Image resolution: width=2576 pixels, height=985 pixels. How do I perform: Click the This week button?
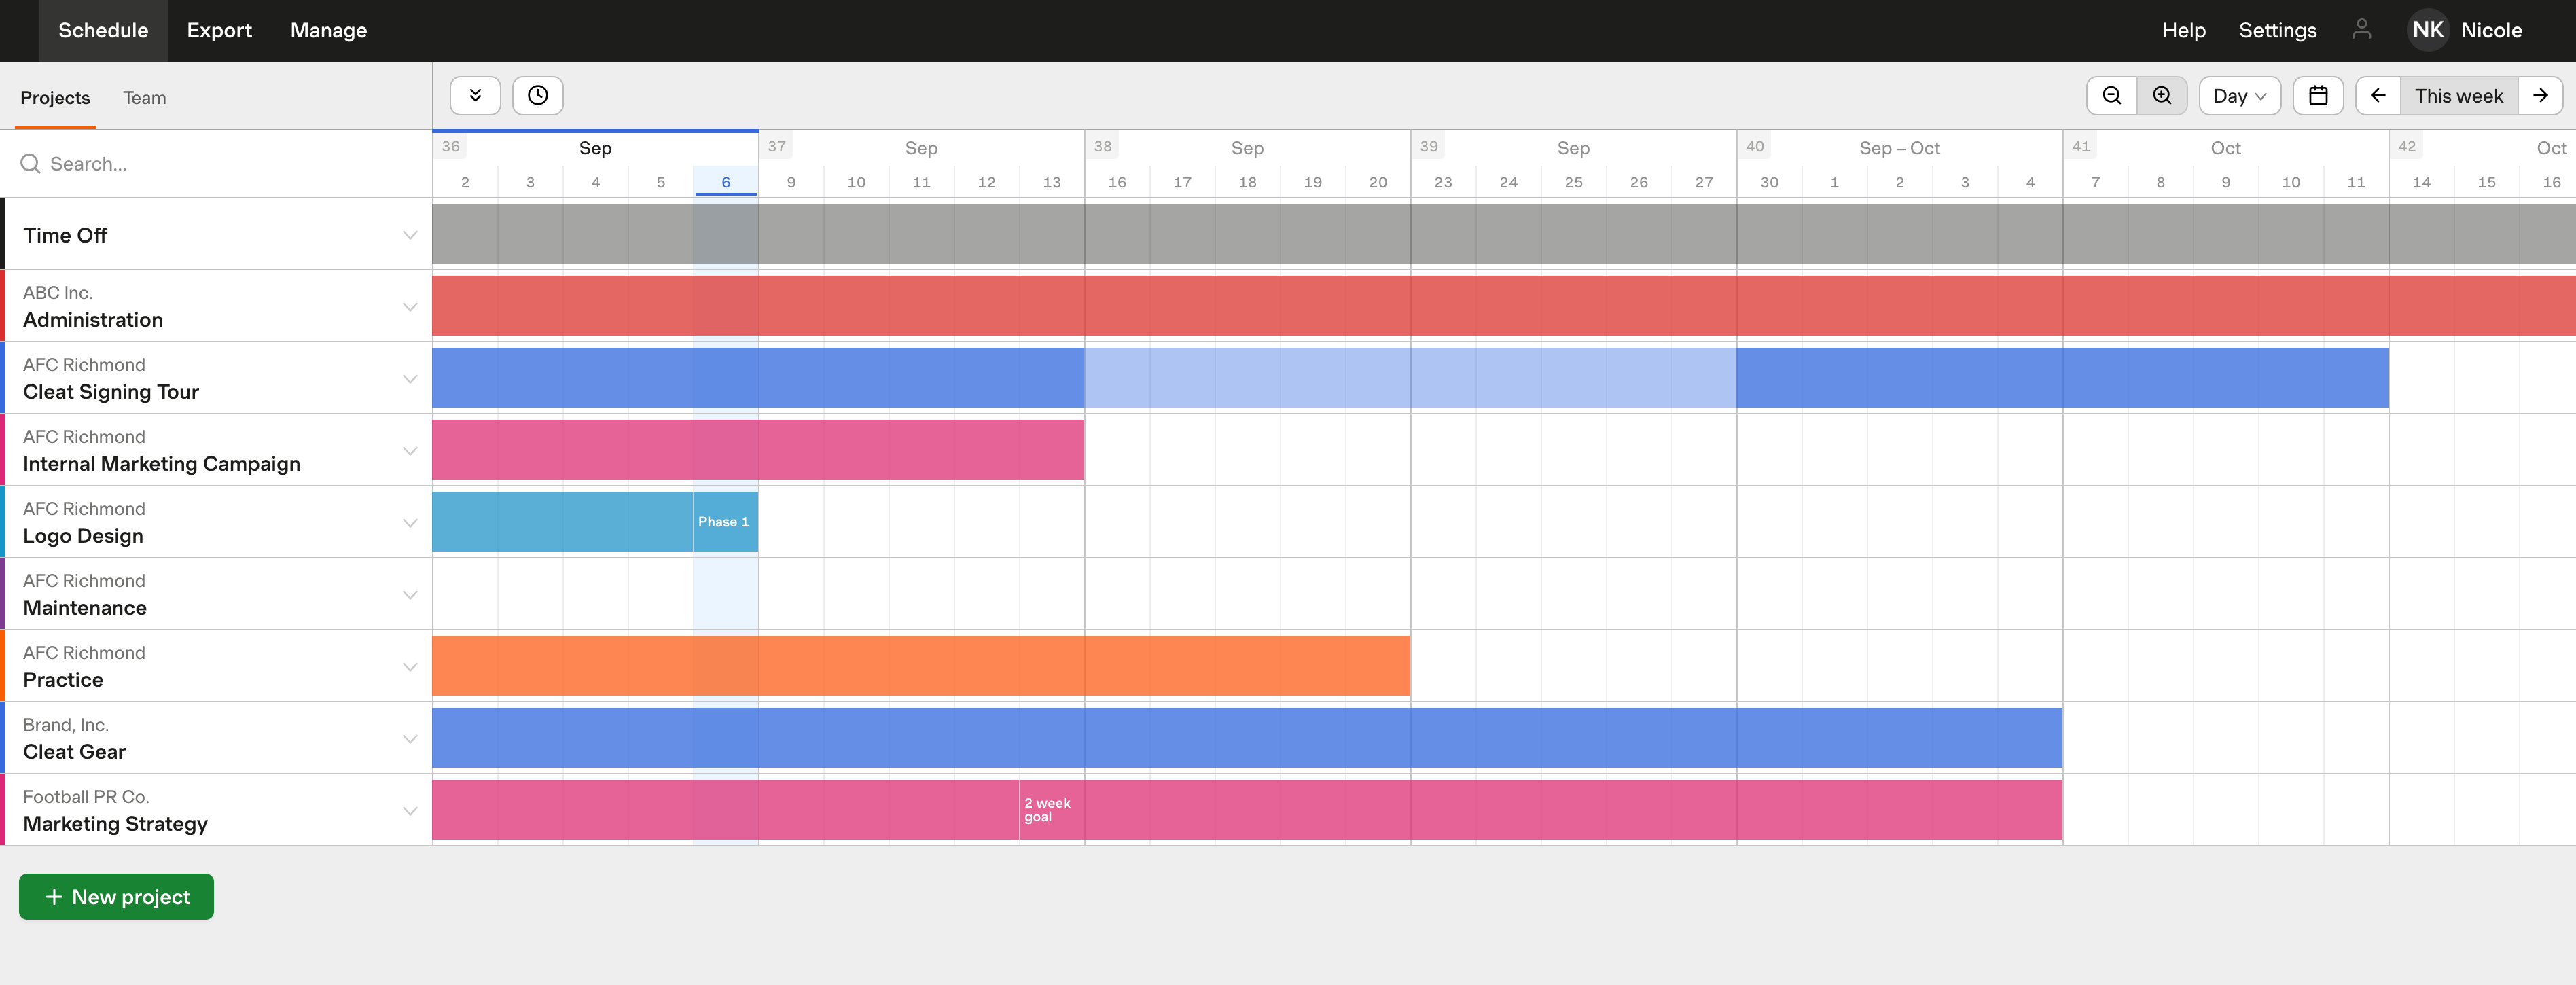[2459, 95]
